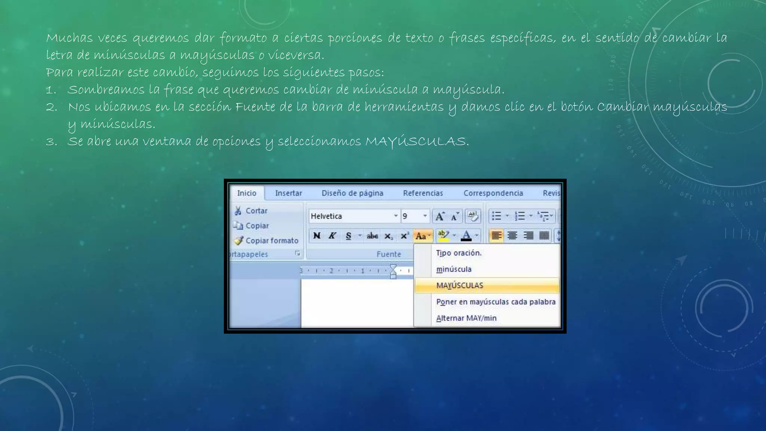Select center text alignment
The image size is (766, 431).
tap(512, 236)
